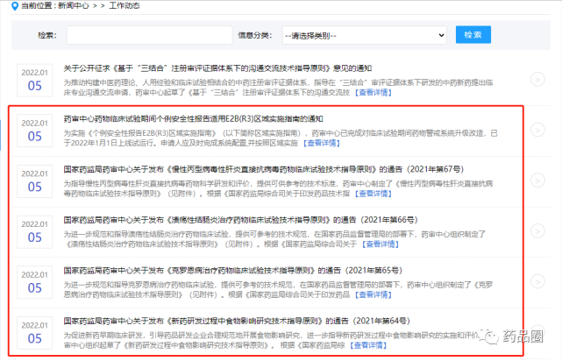Open 新闻中心 breadcrumb link

(x=73, y=6)
